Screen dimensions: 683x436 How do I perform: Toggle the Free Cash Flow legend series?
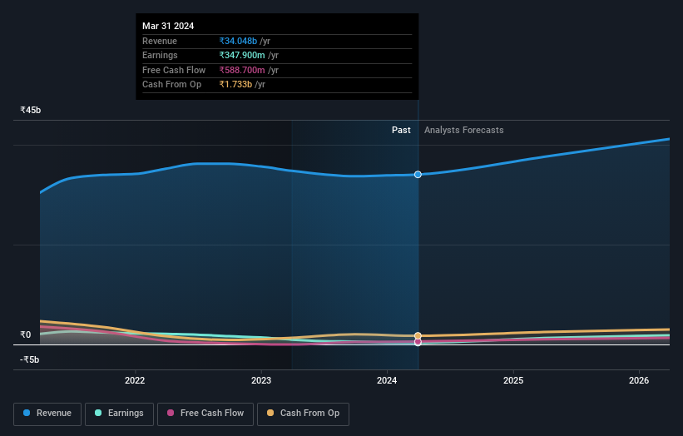[x=205, y=414]
